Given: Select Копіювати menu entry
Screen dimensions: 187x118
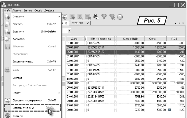Looking at the screenshot, I should pos(33,39).
